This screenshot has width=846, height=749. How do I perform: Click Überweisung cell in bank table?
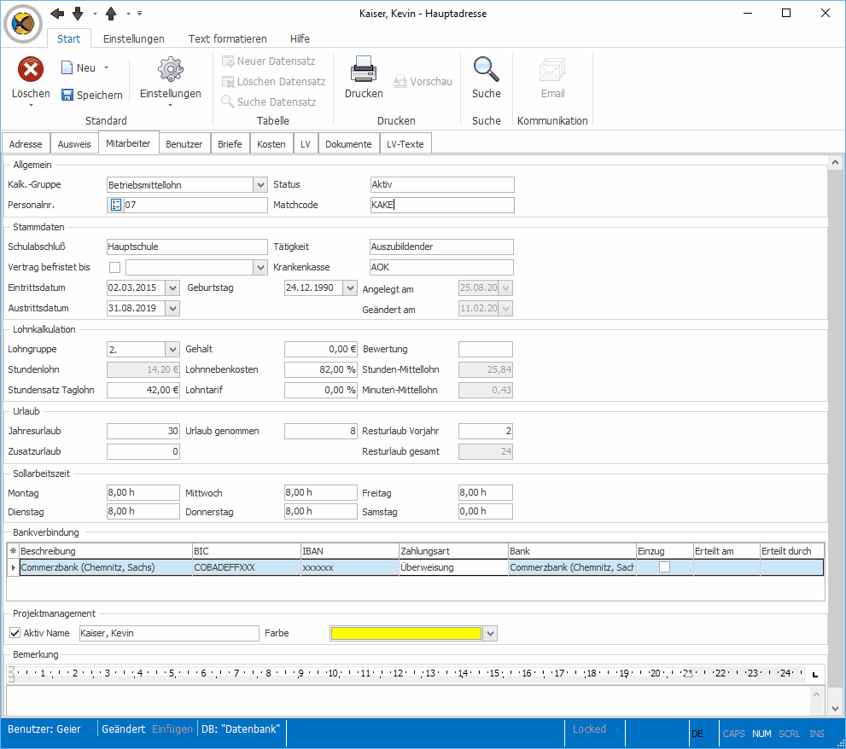click(454, 567)
